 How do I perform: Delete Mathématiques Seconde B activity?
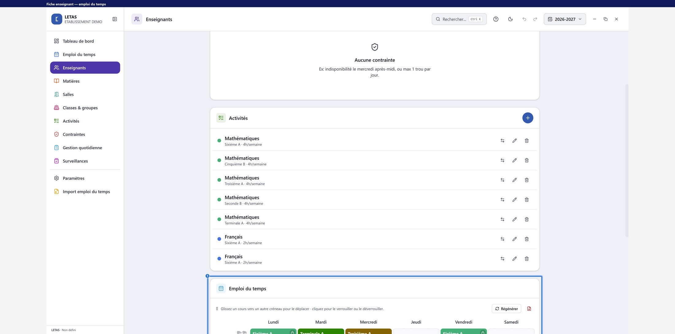click(x=526, y=199)
